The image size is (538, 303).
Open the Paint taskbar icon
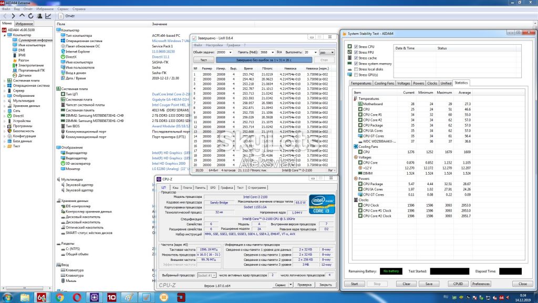[129, 297]
